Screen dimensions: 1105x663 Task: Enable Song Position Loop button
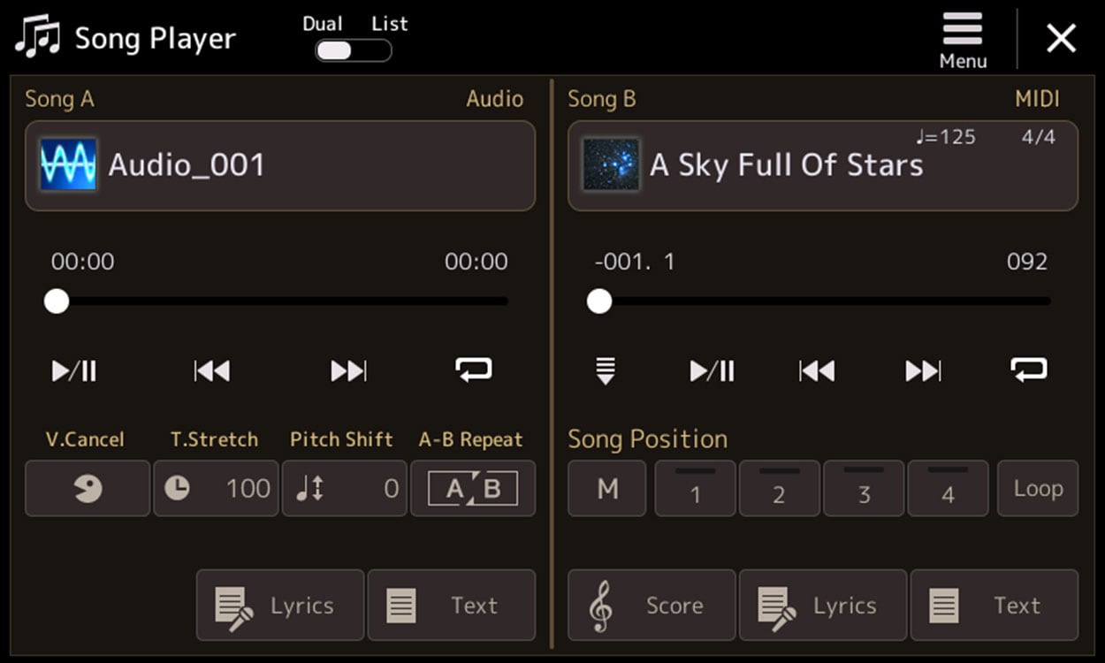1038,488
